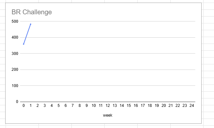This screenshot has width=214, height=128.
Task: Select the 24 horizontal axis label
Action: coord(191,106)
